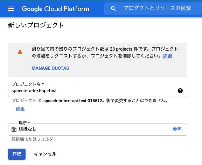202x165 pixels.
Task: Click the 親組織またはフォルダ helper text
Action: (32, 139)
